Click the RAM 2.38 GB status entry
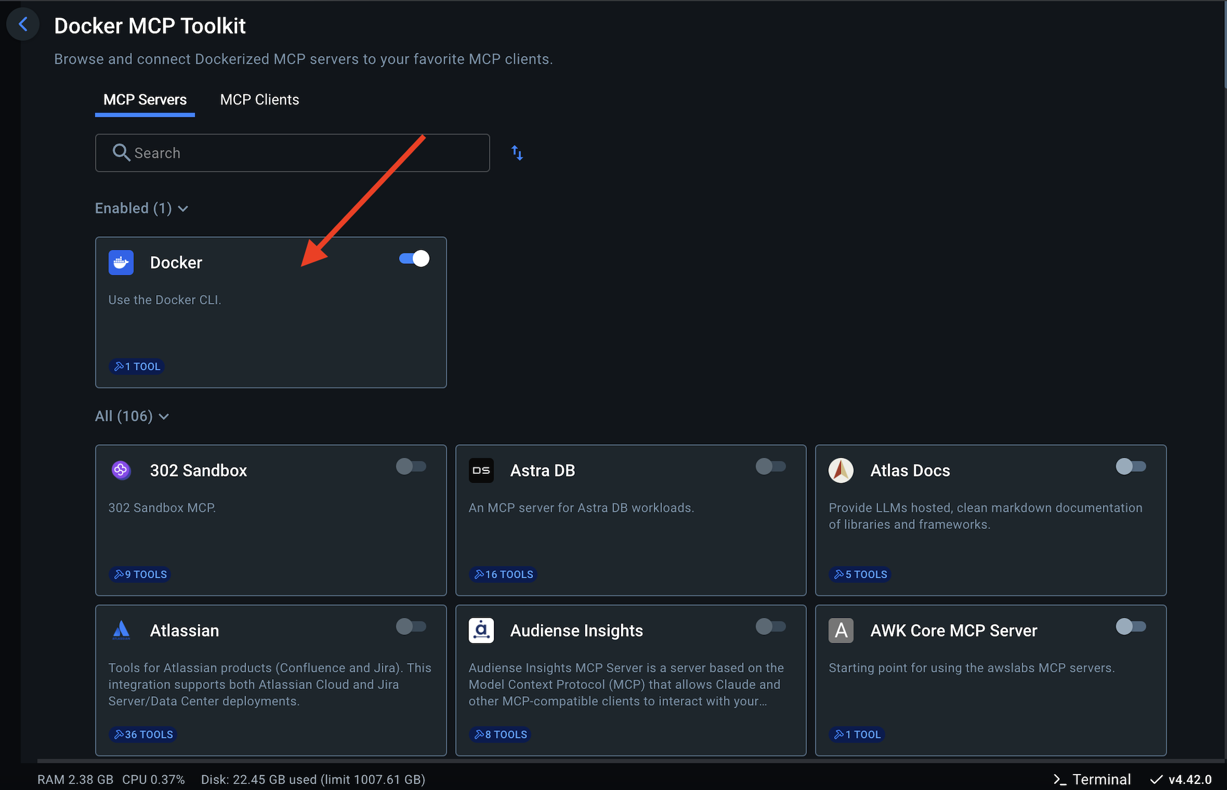This screenshot has width=1227, height=790. [x=76, y=780]
